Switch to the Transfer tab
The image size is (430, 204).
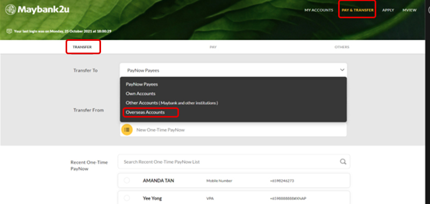(82, 47)
